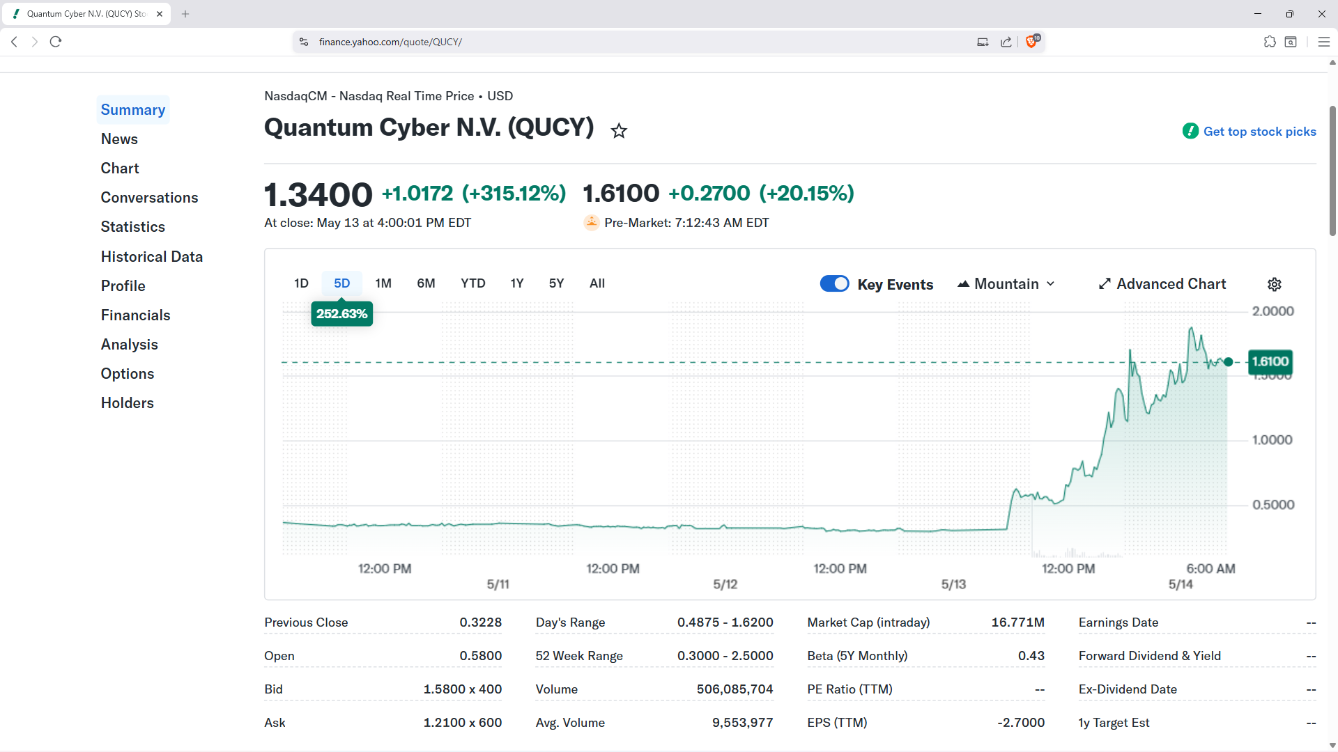Viewport: 1338px width, 752px height.
Task: Click the Day's Range label
Action: point(570,622)
